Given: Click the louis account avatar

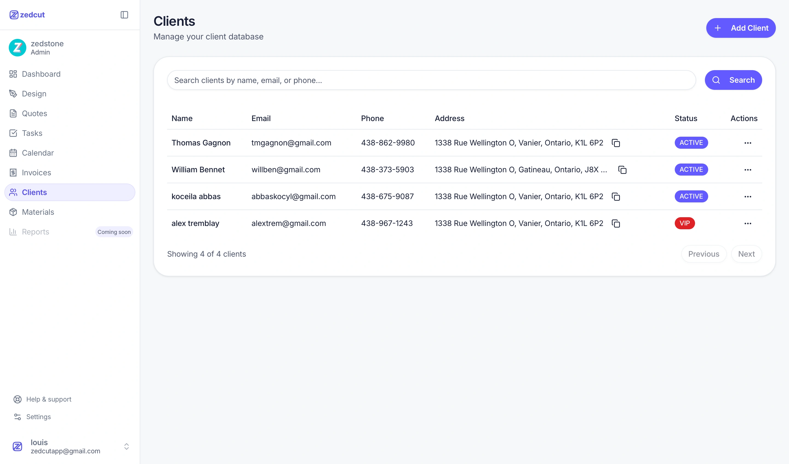Looking at the screenshot, I should tap(18, 446).
